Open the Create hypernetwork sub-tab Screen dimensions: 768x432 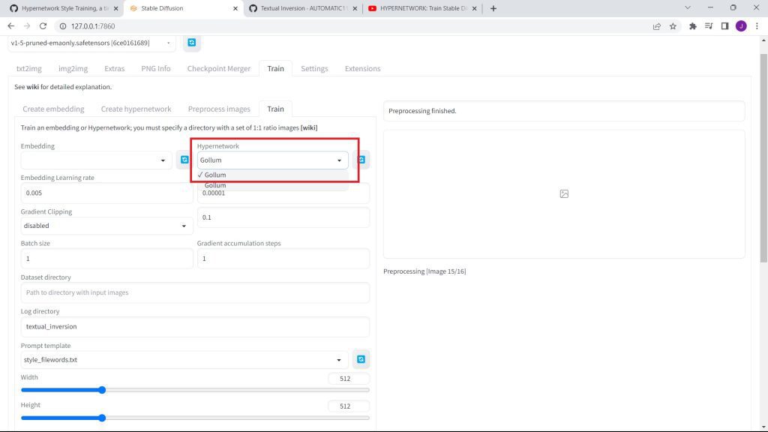pyautogui.click(x=136, y=109)
